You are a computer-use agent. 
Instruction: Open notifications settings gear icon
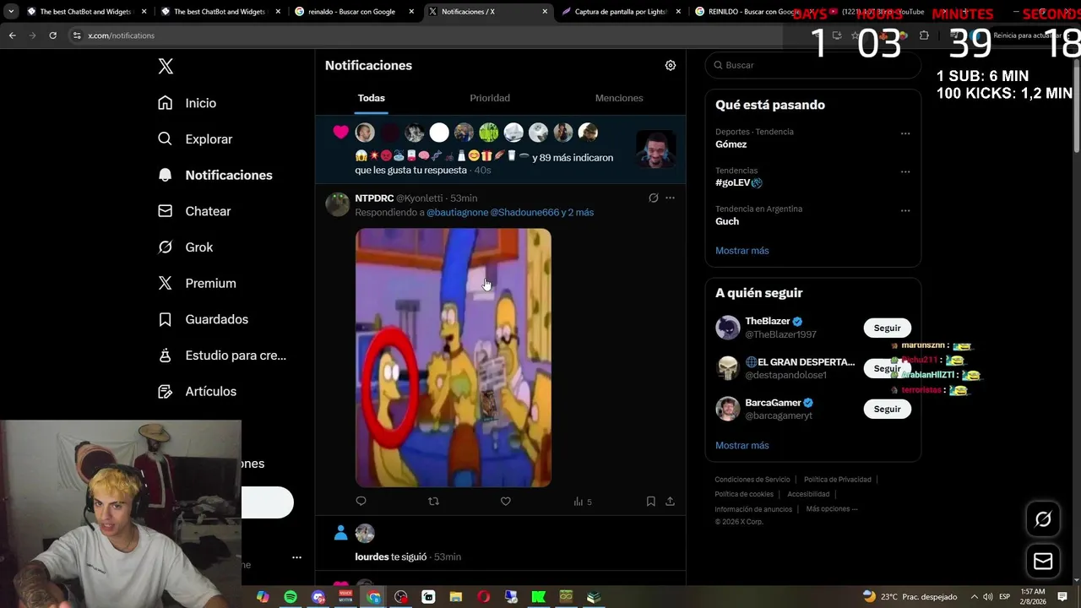pos(671,65)
